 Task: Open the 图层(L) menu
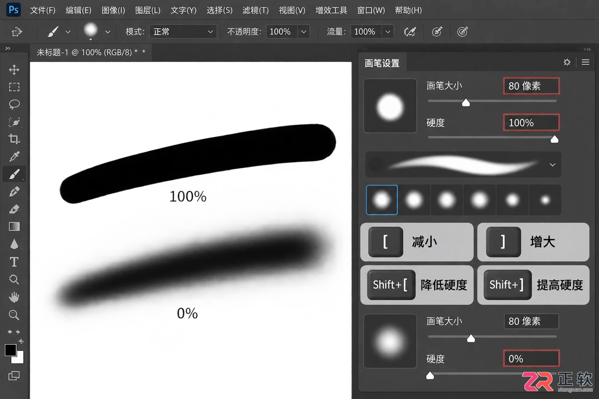pyautogui.click(x=148, y=10)
